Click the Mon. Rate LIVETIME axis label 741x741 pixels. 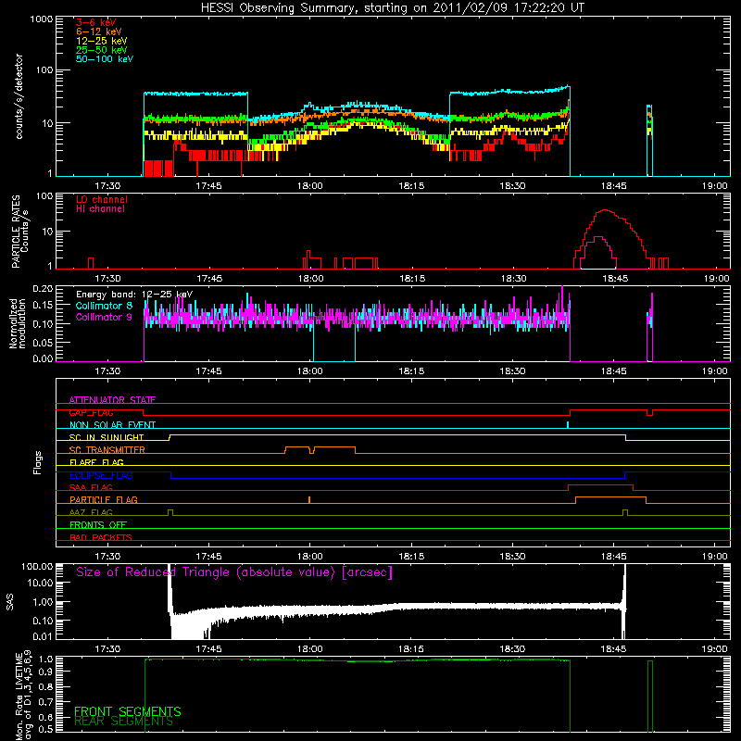24,696
